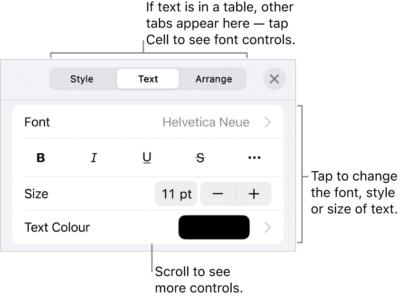408x298 pixels.
Task: Switch to the Style tab
Action: tap(82, 79)
